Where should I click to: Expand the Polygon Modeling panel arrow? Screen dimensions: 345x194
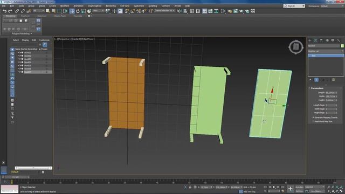coord(31,33)
